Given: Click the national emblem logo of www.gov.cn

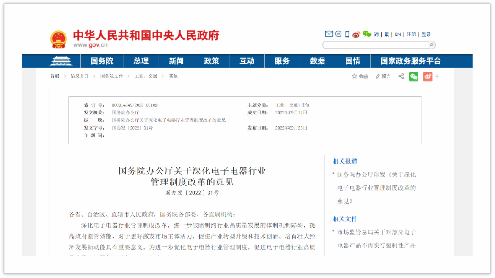Looking at the screenshot, I should [59, 37].
